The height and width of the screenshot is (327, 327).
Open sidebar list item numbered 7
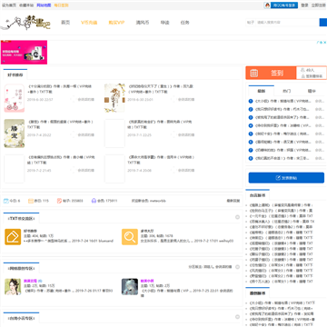pyautogui.click(x=282, y=150)
